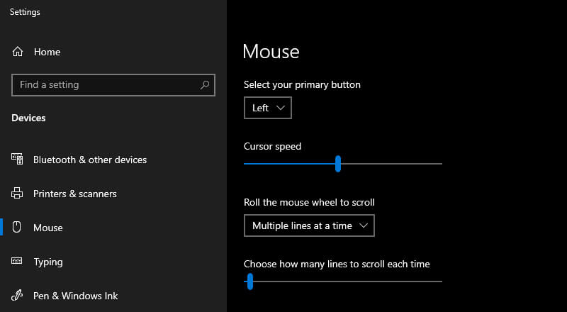Open Bluetooth & other devices settings
The height and width of the screenshot is (312, 567).
(x=90, y=160)
